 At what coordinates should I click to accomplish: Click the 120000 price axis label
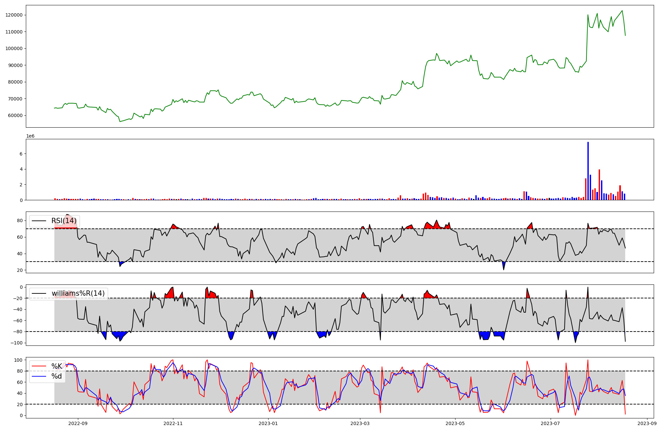tap(14, 15)
